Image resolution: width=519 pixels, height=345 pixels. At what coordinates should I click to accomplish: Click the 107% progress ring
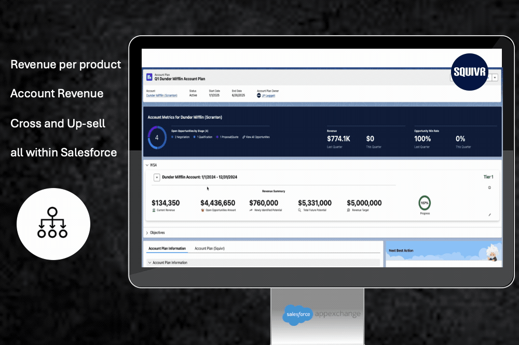coord(425,203)
